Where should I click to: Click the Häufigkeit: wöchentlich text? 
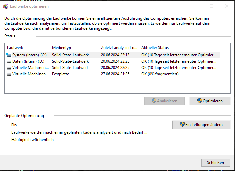click(x=32, y=140)
